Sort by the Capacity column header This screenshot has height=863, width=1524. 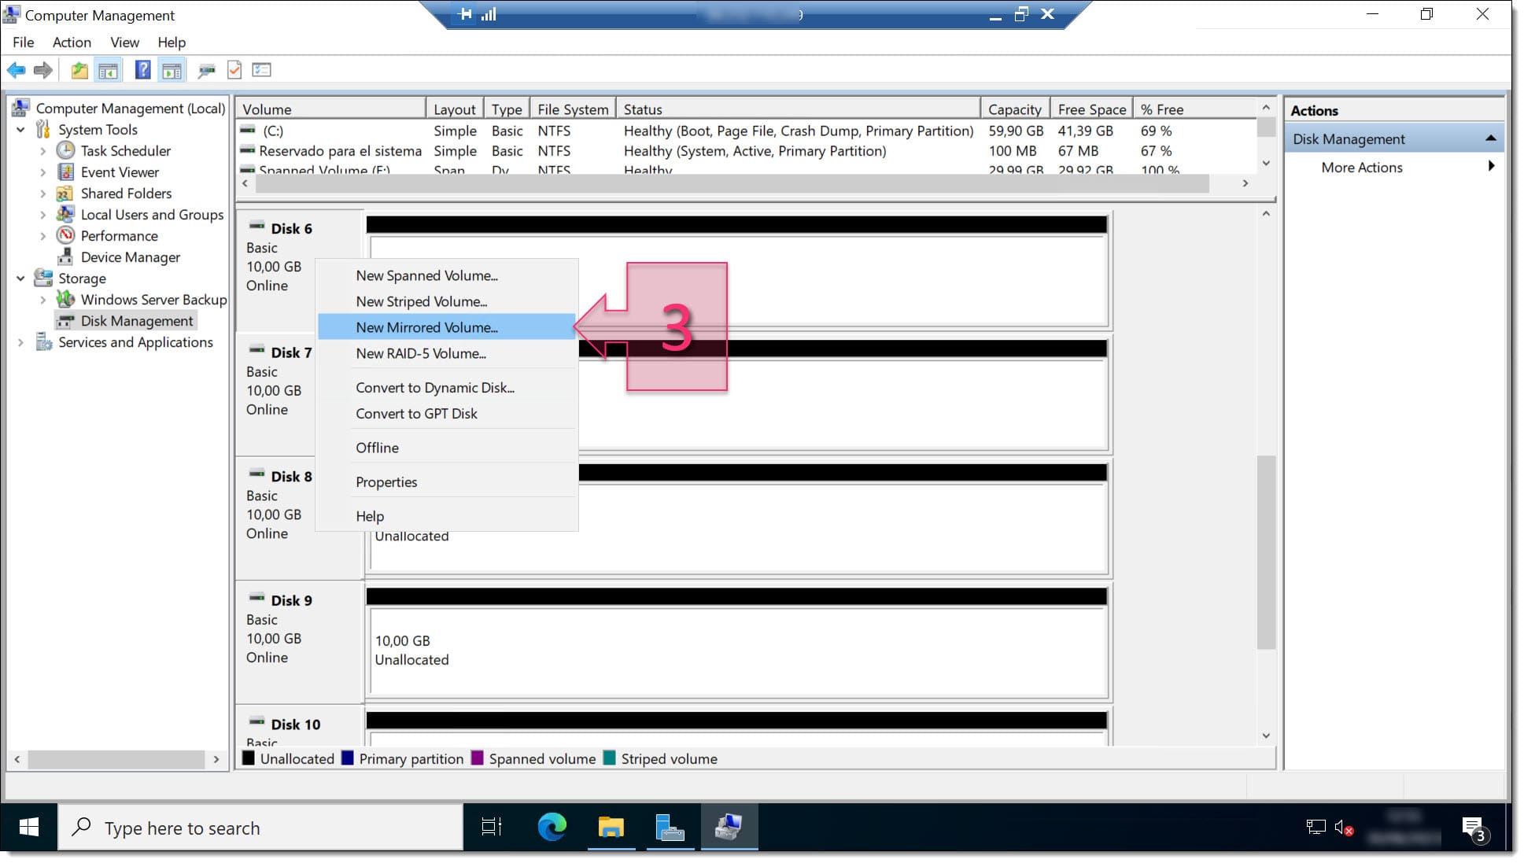pyautogui.click(x=1015, y=109)
